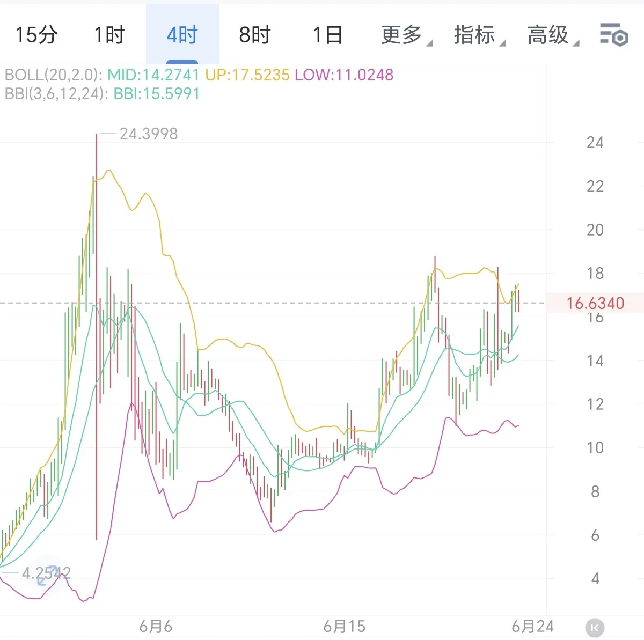Open the 指标 indicators dropdown
The height and width of the screenshot is (640, 644).
point(479,35)
